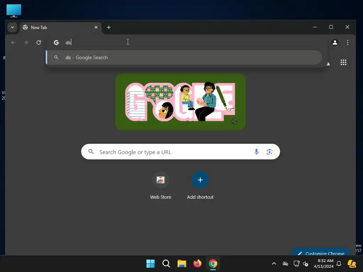Click the Google Doodle image
Viewport: 363px width, 272px height.
180,102
